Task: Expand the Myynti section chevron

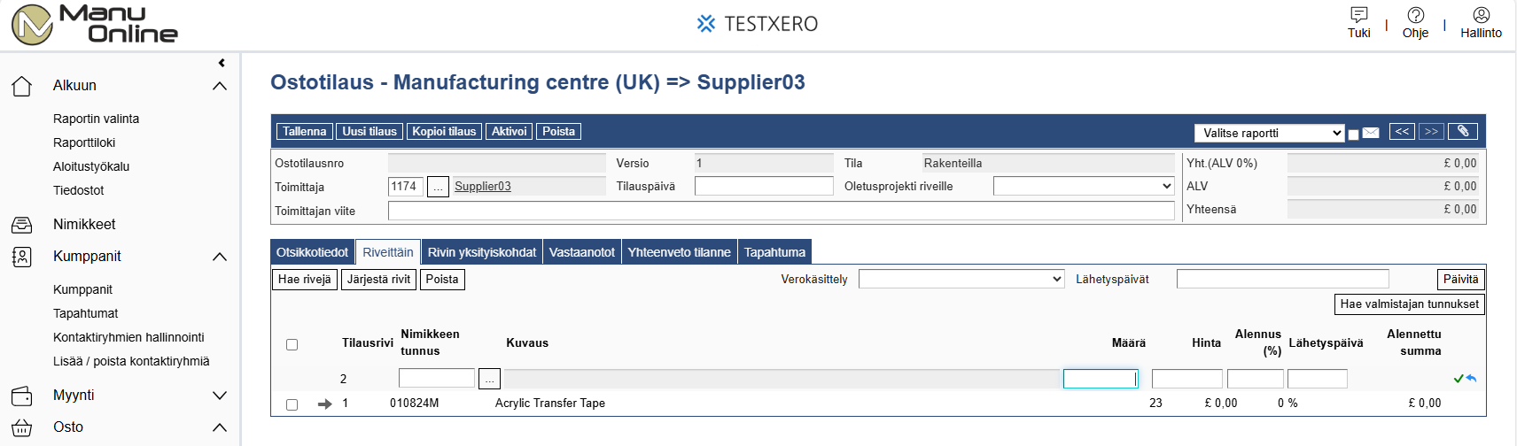Action: tap(220, 396)
